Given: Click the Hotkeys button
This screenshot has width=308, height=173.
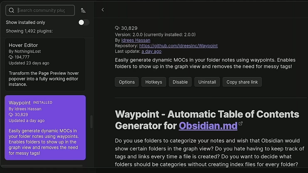Looking at the screenshot, I should (153, 82).
